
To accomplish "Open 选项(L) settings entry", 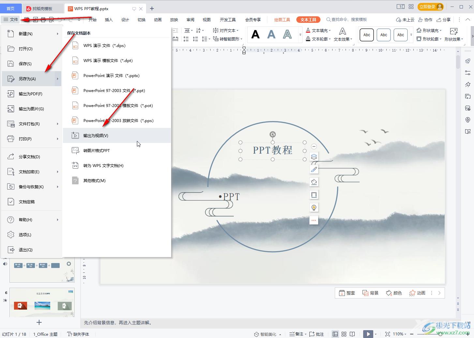I will pos(32,235).
